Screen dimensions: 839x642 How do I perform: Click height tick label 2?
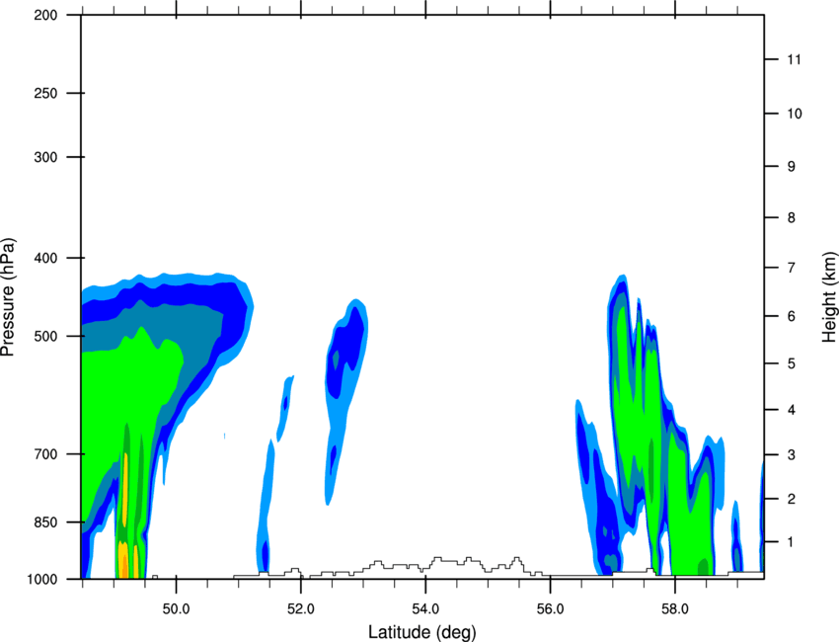(x=792, y=499)
